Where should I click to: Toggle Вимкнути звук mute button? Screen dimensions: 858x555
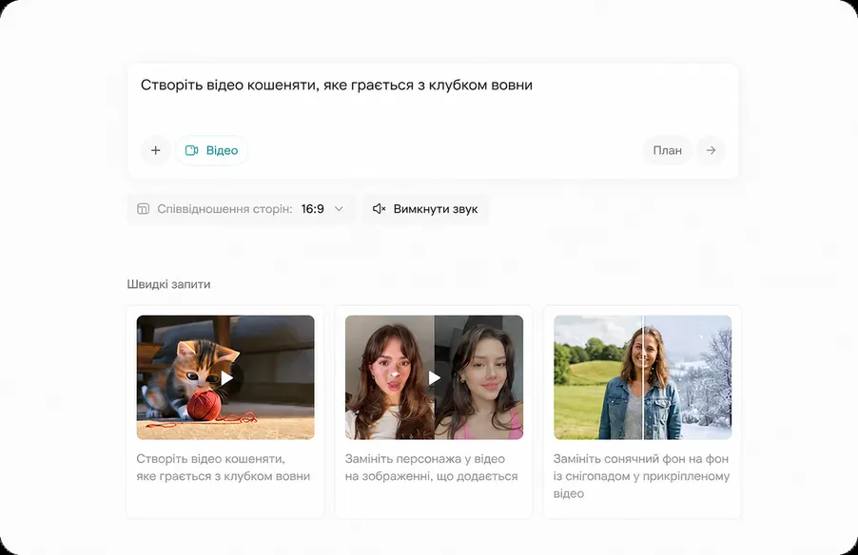click(425, 209)
